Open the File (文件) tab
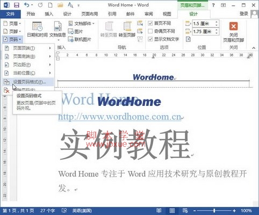259x215 pixels. 10,14
